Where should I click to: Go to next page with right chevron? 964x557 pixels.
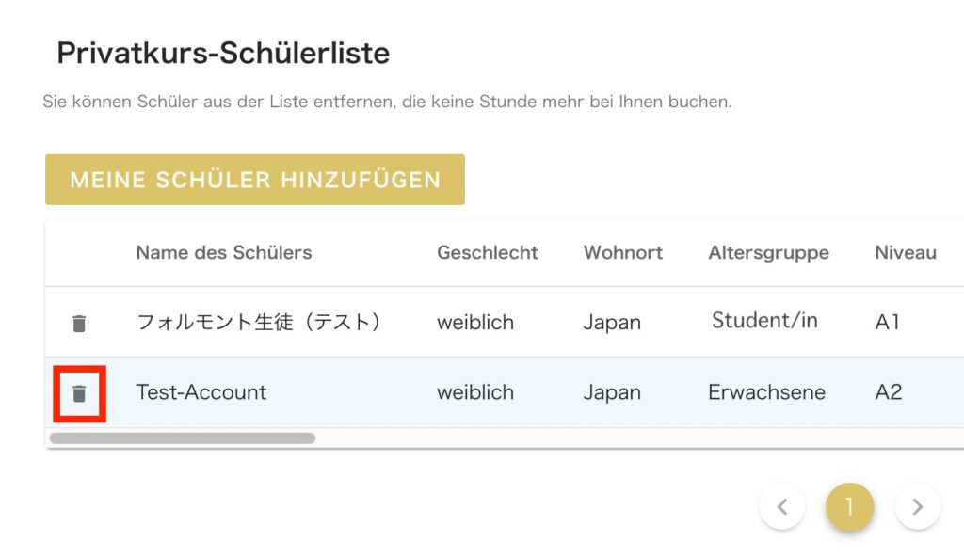pos(917,506)
